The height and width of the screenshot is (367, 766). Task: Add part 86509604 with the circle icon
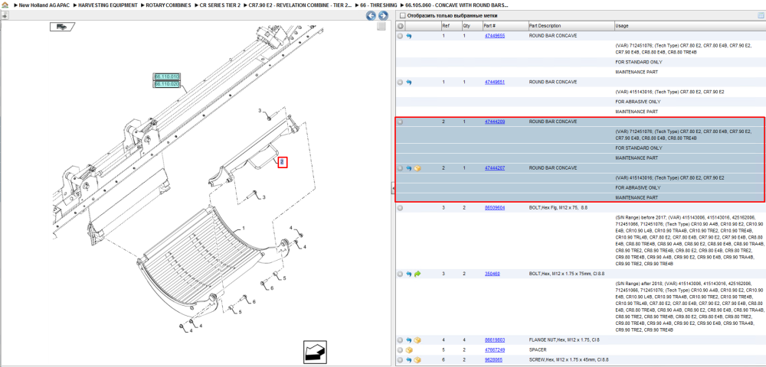pos(400,208)
